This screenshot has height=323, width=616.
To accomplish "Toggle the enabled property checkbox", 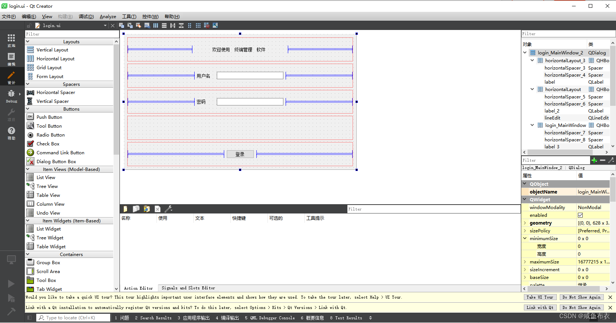I will [580, 215].
